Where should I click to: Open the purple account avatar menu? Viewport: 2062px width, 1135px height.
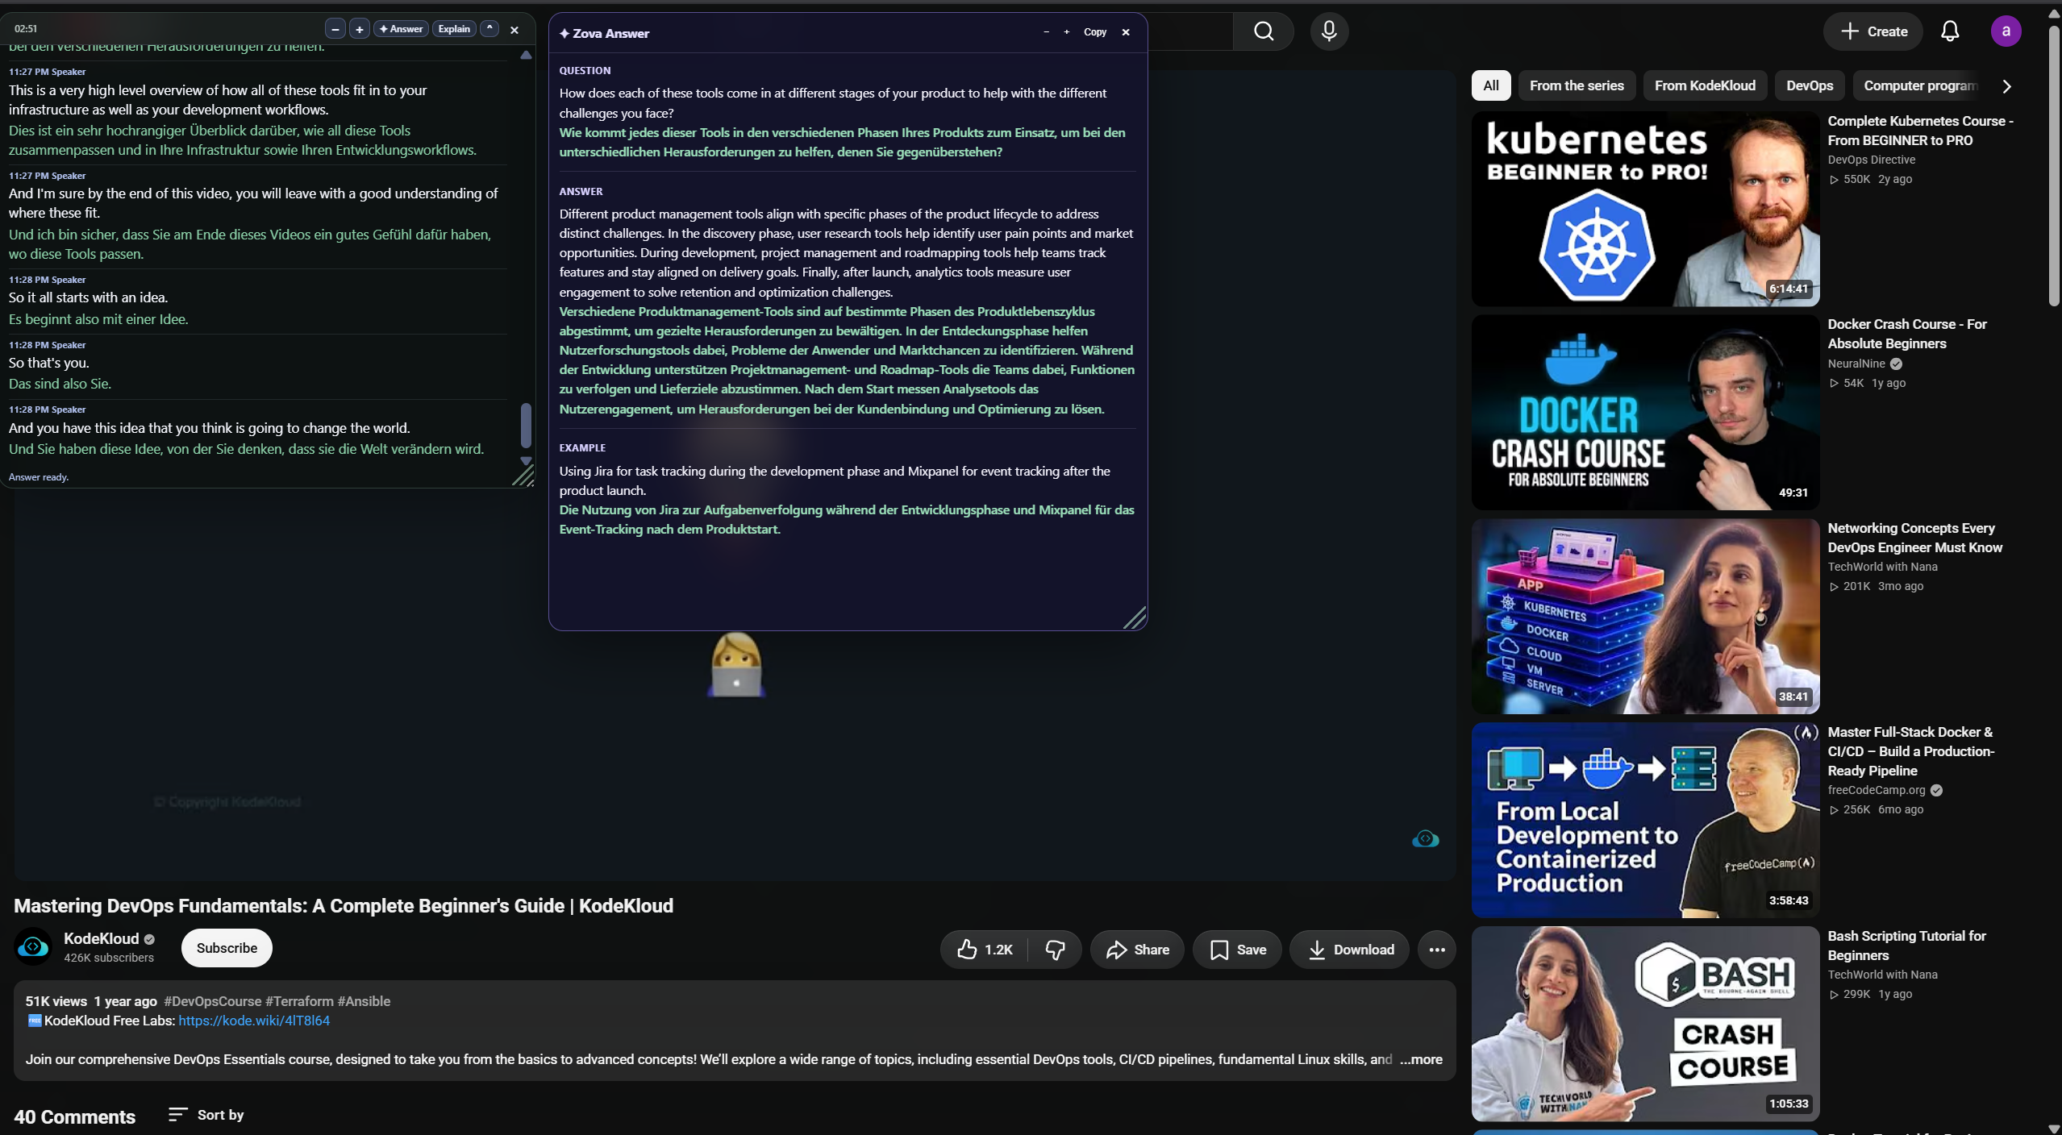(2006, 31)
